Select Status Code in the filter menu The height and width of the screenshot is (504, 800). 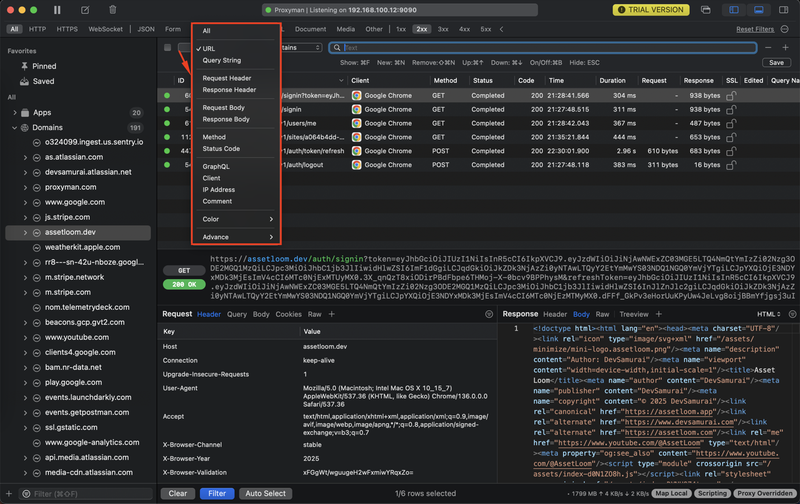click(221, 149)
